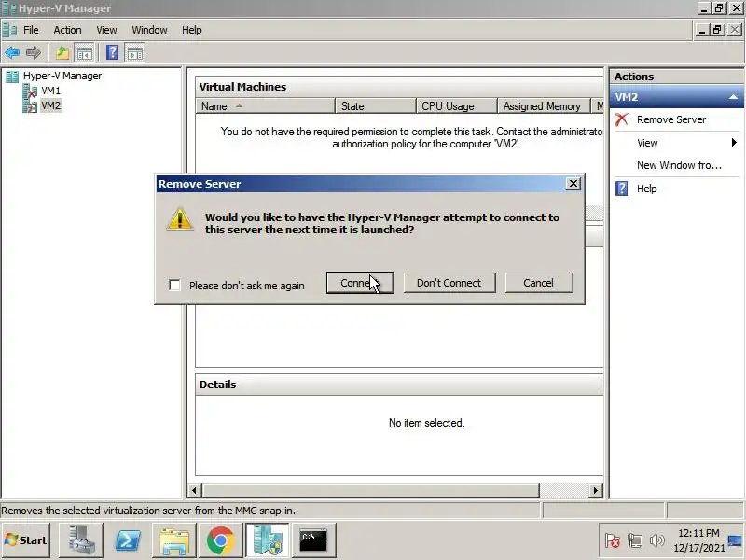This screenshot has height=560, width=746.
Task: Click the Action Center flag tray icon
Action: click(612, 540)
